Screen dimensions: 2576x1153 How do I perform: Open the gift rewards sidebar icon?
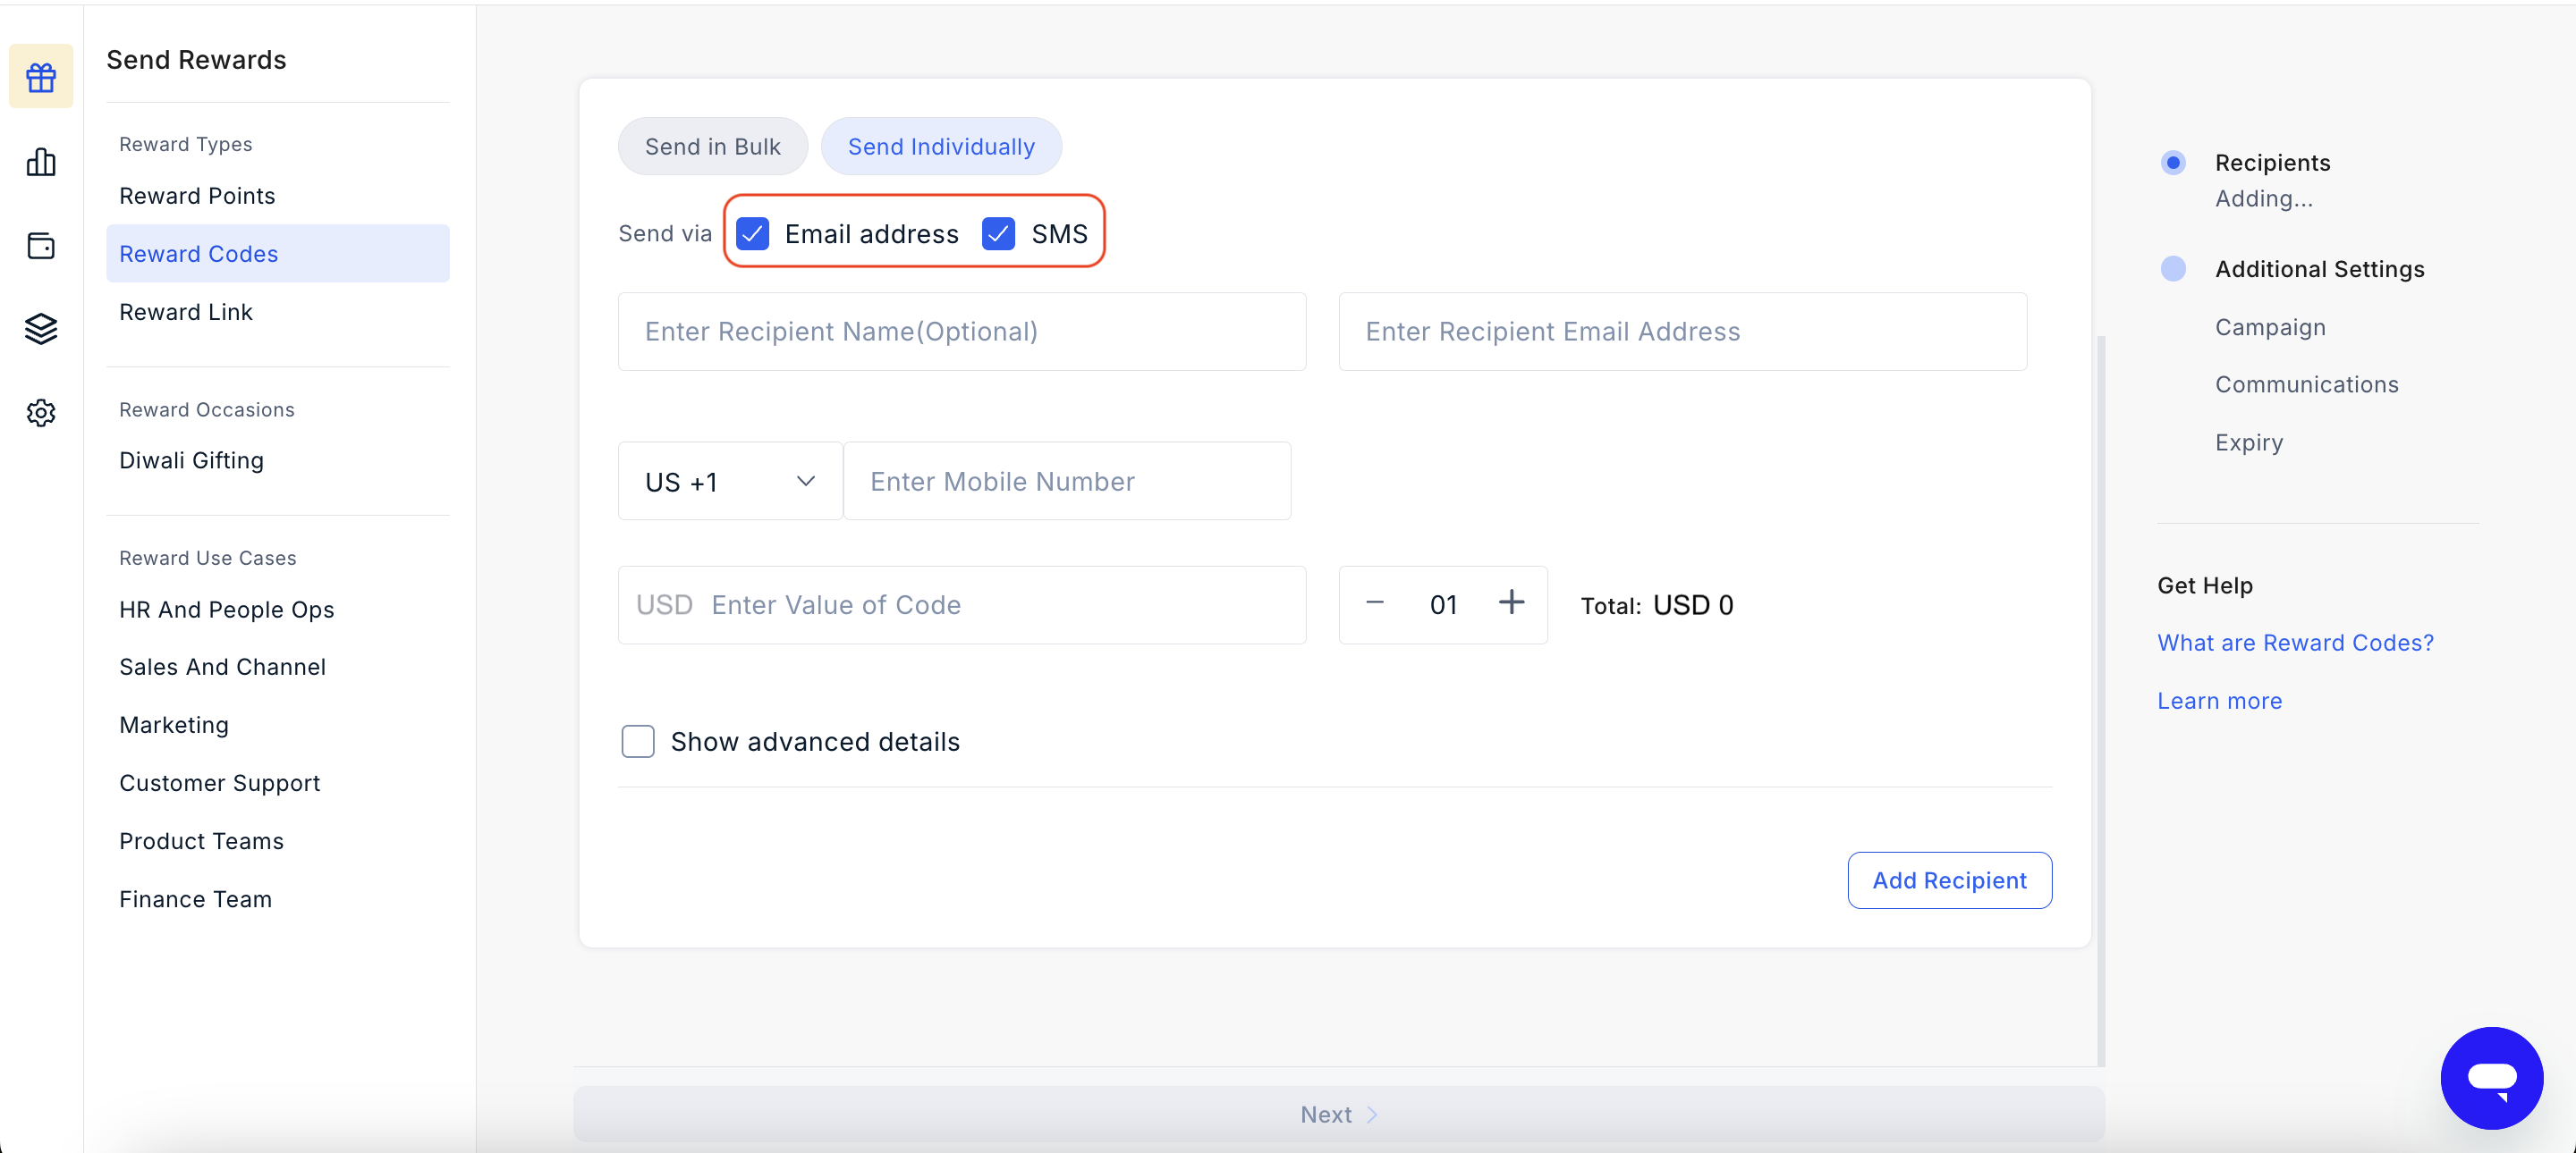[x=41, y=77]
